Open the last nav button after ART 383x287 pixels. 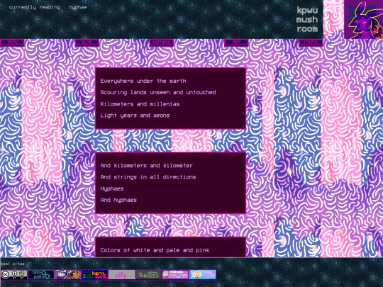[311, 43]
